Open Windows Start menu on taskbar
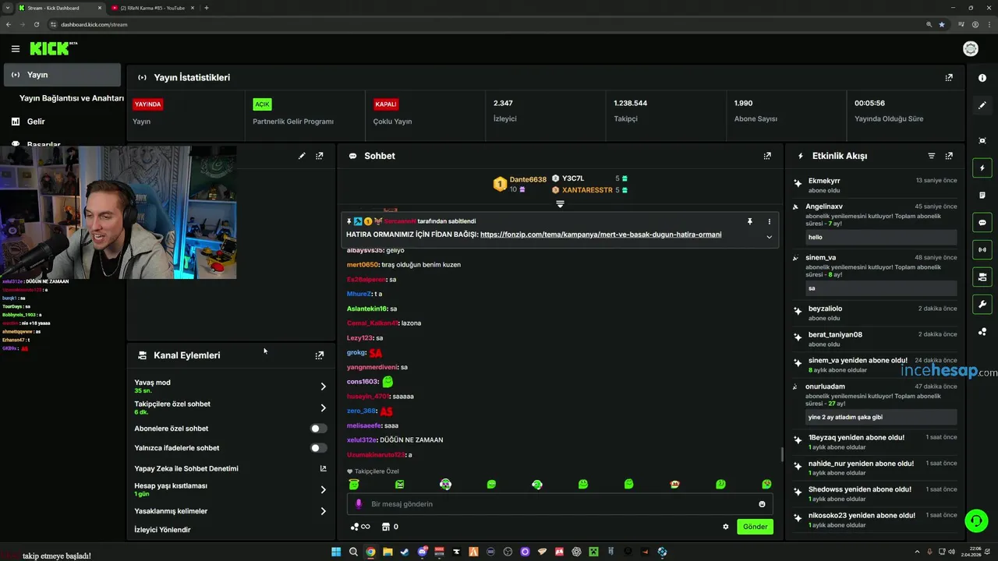The image size is (998, 561). (x=336, y=552)
